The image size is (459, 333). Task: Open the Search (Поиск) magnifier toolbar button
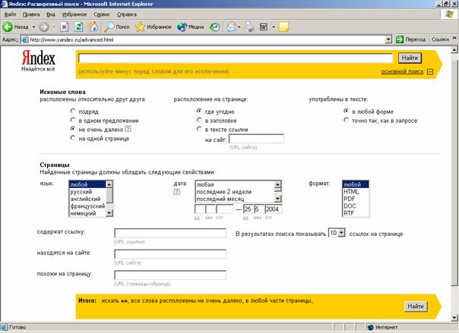pos(117,27)
